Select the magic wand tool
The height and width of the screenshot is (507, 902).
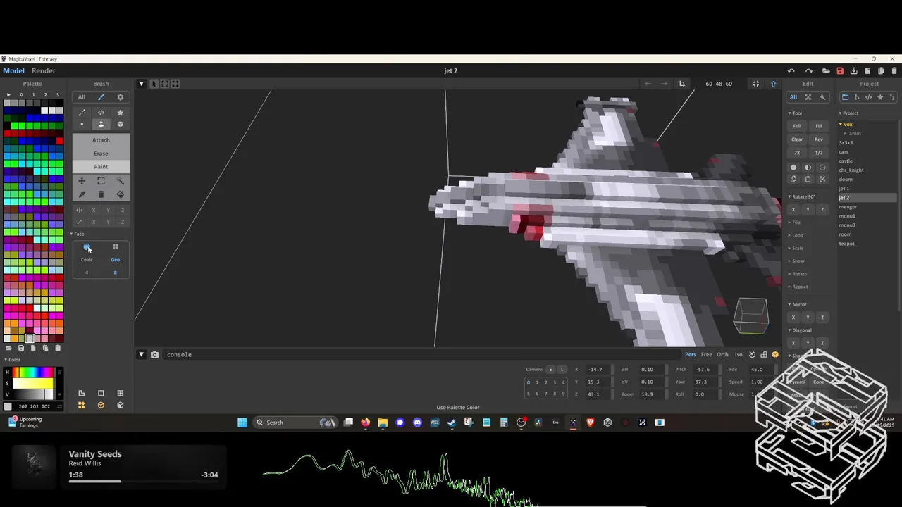pos(120,181)
